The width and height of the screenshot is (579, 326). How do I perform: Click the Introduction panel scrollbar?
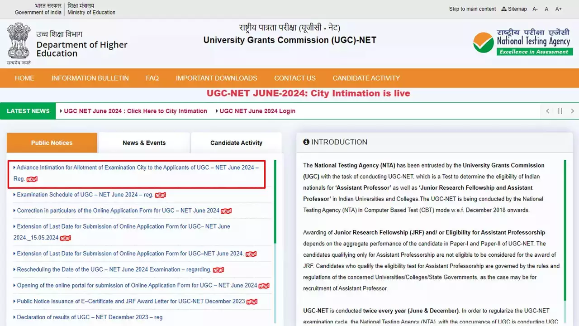pyautogui.click(x=565, y=243)
